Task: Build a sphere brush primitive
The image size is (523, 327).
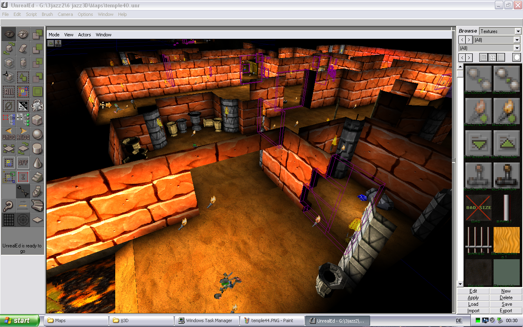Action: click(37, 134)
